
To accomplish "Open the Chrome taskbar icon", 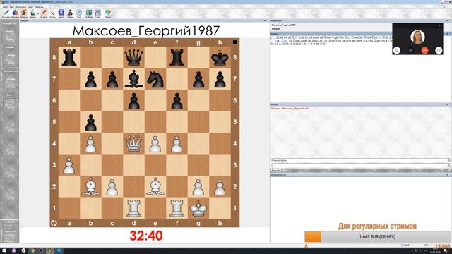I will point(32,251).
